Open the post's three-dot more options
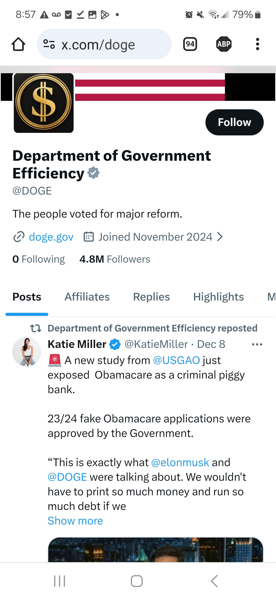This screenshot has width=276, height=599. tap(257, 345)
